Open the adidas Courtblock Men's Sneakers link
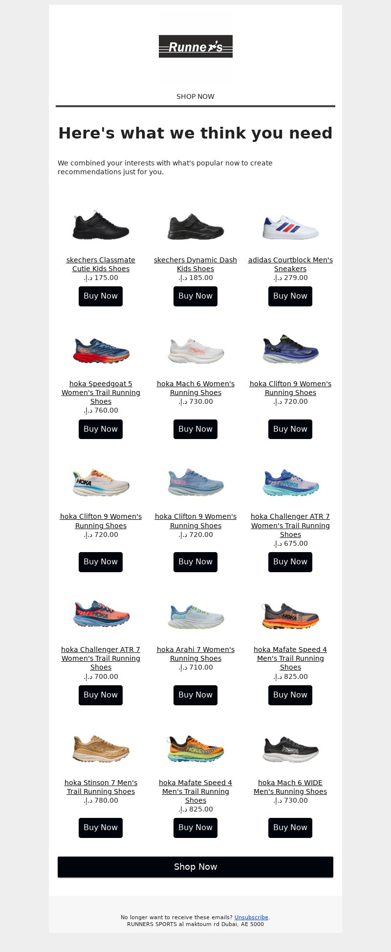391x952 pixels. coord(290,264)
